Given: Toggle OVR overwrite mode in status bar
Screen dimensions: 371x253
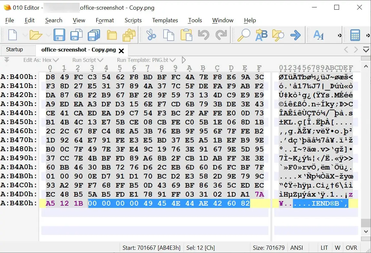Looking at the screenshot, I should (x=351, y=248).
